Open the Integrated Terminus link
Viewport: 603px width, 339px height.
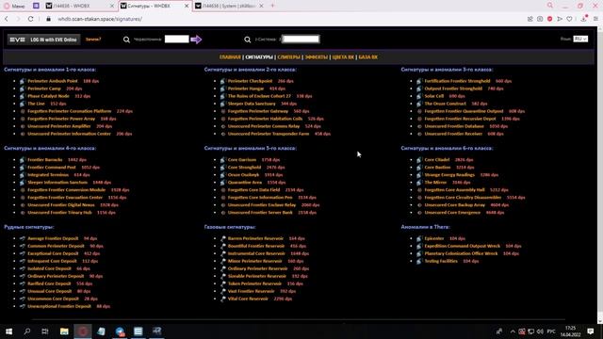pyautogui.click(x=48, y=175)
